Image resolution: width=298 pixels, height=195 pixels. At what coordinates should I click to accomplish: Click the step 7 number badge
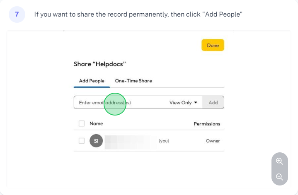pos(17,14)
